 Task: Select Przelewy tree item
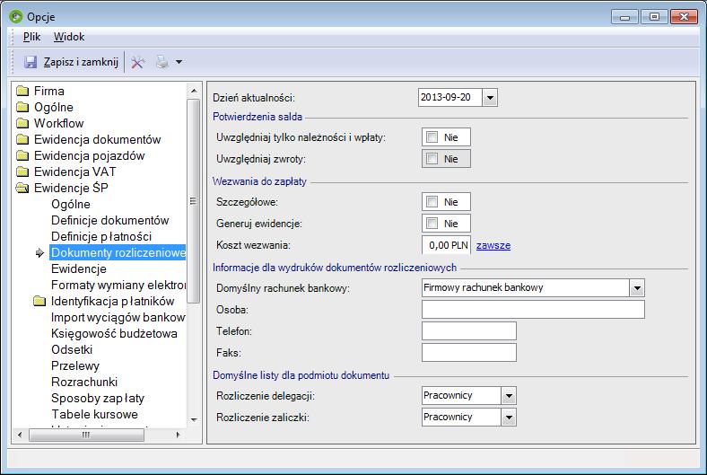[x=74, y=365]
